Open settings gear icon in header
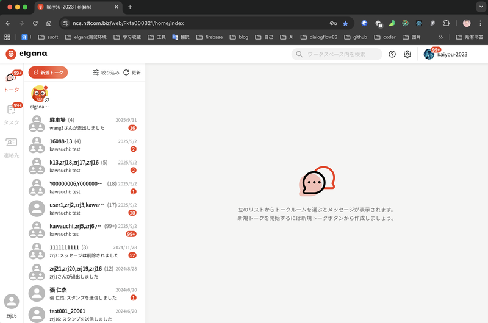 tap(407, 54)
